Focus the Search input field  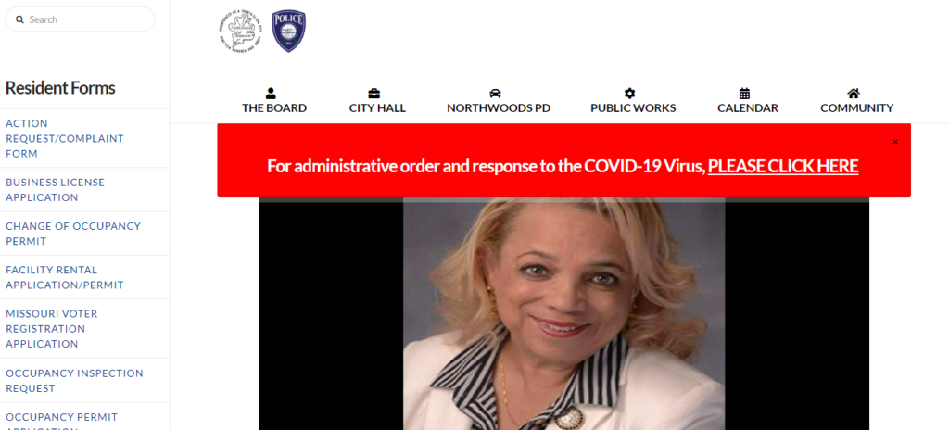[80, 19]
